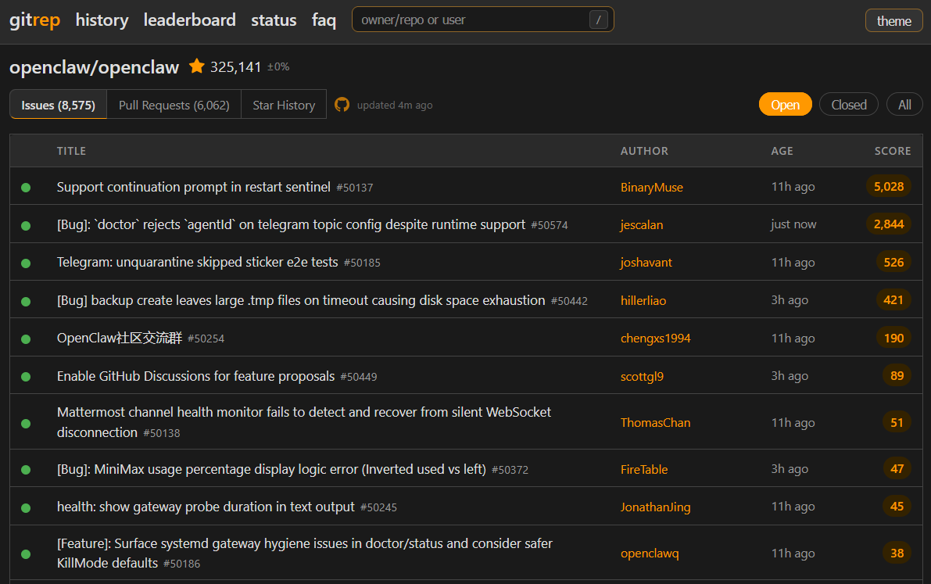Open author JonathanJing profile
This screenshot has width=931, height=584.
(x=656, y=507)
